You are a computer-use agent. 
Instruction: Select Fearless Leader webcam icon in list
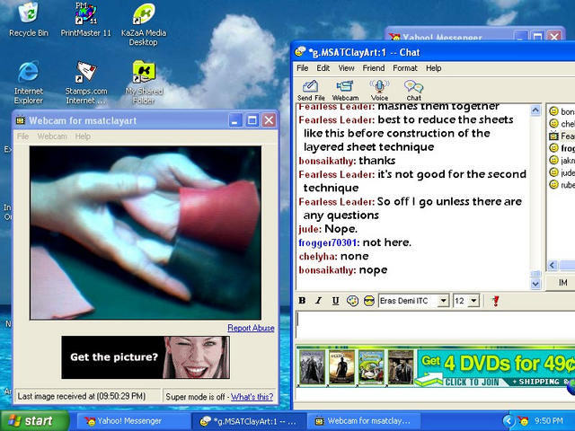click(553, 136)
